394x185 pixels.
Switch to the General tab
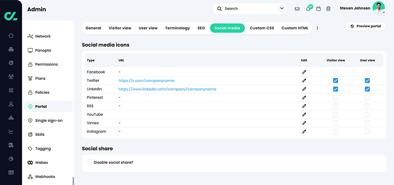point(93,28)
